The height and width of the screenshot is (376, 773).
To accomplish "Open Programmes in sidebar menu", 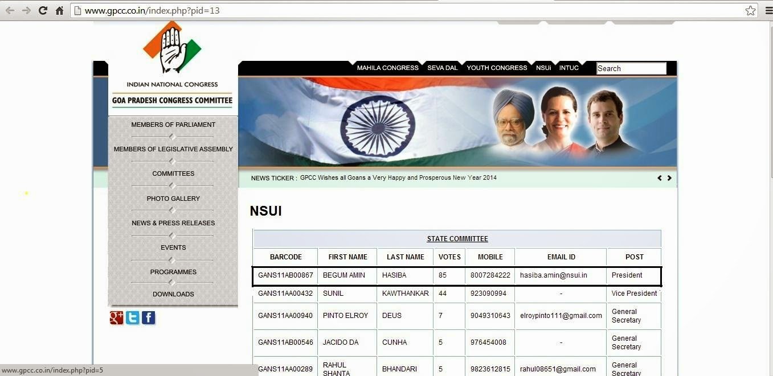I will (x=173, y=272).
